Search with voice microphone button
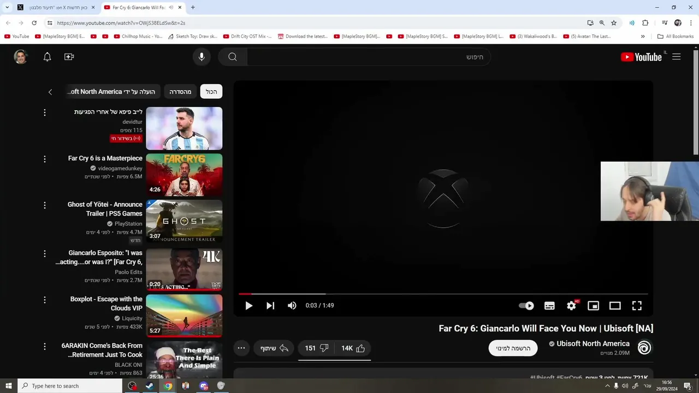This screenshot has width=699, height=393. [202, 57]
